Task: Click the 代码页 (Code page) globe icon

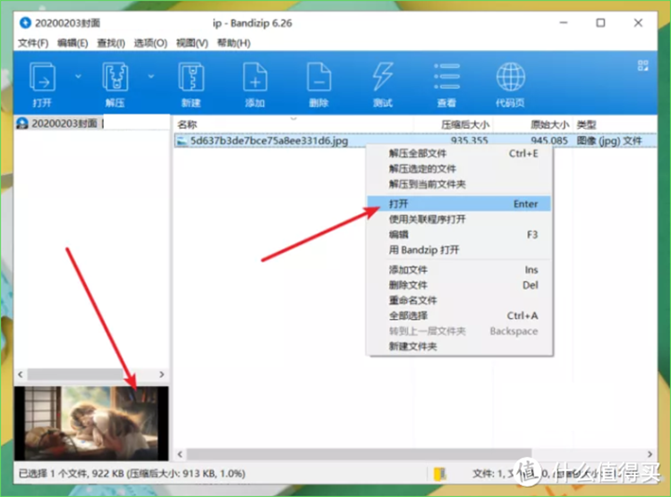Action: pyautogui.click(x=511, y=77)
